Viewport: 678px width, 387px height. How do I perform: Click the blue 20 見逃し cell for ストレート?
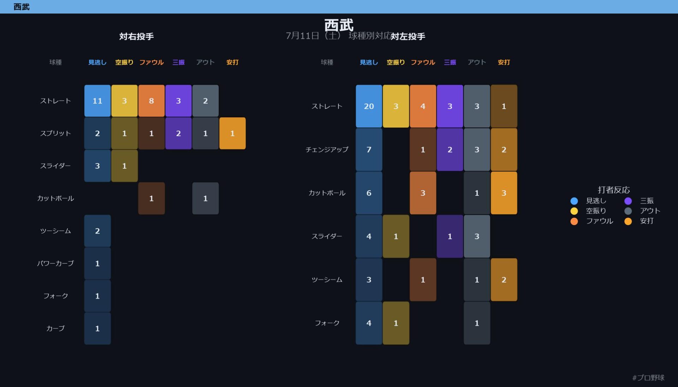pyautogui.click(x=369, y=106)
